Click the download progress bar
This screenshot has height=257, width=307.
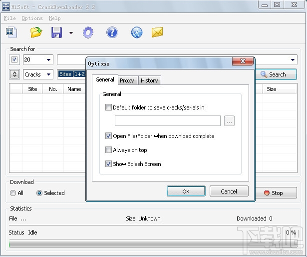click(x=153, y=243)
